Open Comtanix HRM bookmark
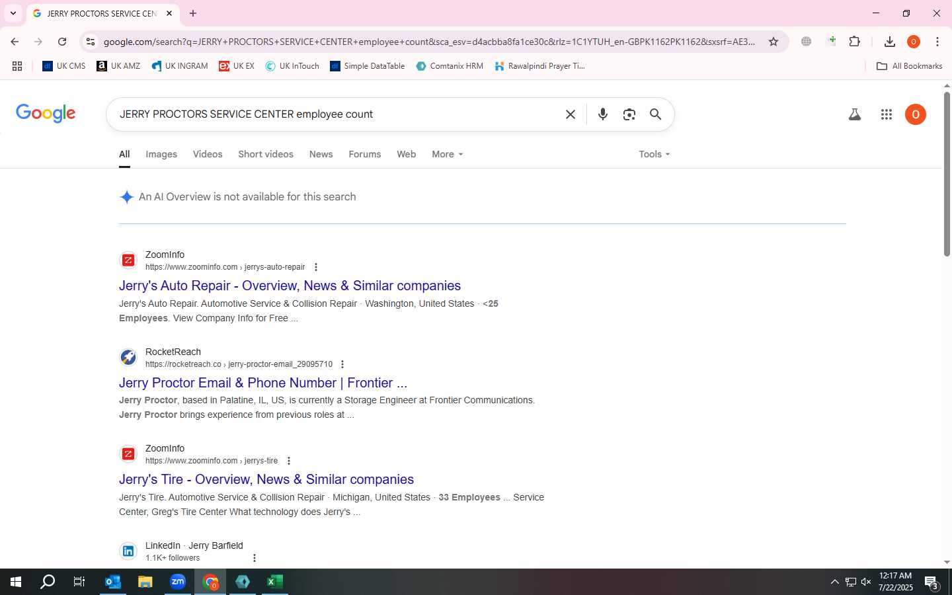 coord(450,66)
